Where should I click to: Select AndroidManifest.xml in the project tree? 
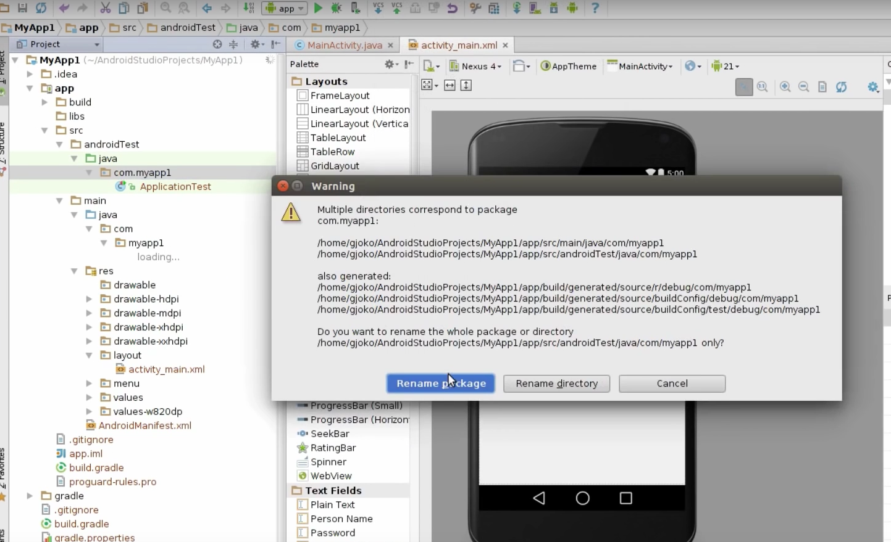click(x=144, y=425)
